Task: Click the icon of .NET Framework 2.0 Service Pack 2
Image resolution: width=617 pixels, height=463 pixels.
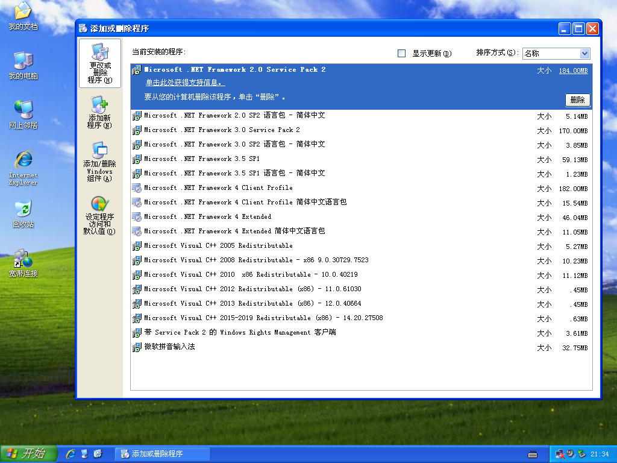Action: (x=137, y=70)
